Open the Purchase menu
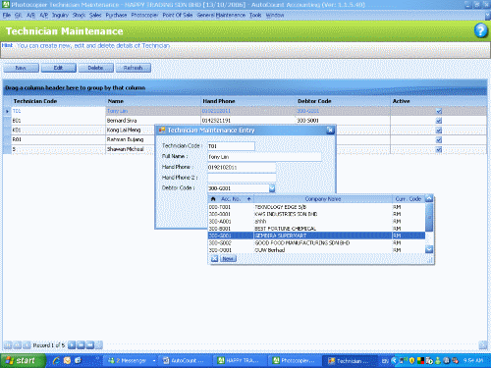The height and width of the screenshot is (368, 491). click(116, 15)
